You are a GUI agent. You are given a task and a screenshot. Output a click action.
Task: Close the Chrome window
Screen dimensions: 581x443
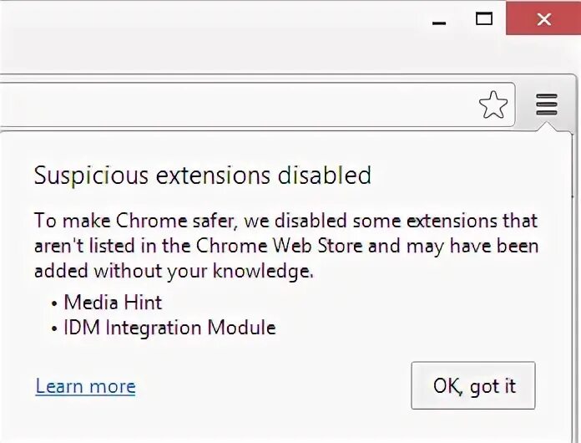(x=544, y=18)
